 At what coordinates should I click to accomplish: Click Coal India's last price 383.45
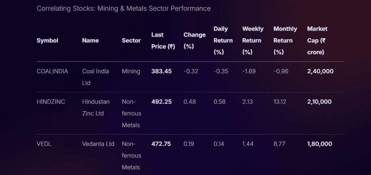click(x=162, y=71)
